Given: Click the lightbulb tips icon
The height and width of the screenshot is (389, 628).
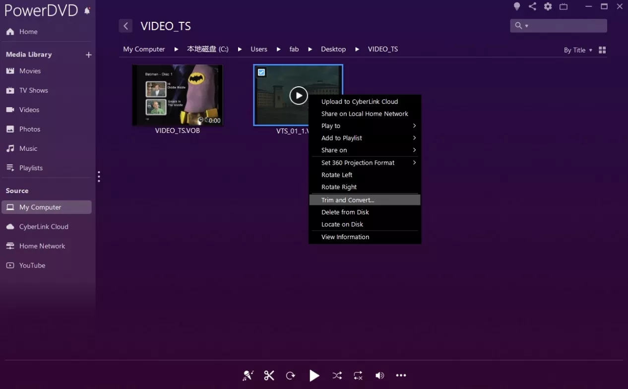Looking at the screenshot, I should click(517, 6).
